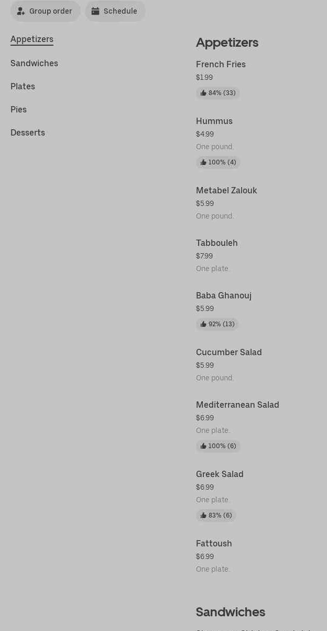The height and width of the screenshot is (631, 327).
Task: Click the Baba Ghanouj thumbs-up icon
Action: (203, 324)
